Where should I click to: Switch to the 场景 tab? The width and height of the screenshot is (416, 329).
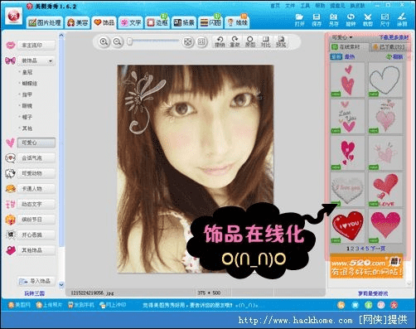pyautogui.click(x=184, y=22)
